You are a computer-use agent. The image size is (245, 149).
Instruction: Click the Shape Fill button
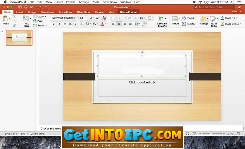(x=229, y=18)
